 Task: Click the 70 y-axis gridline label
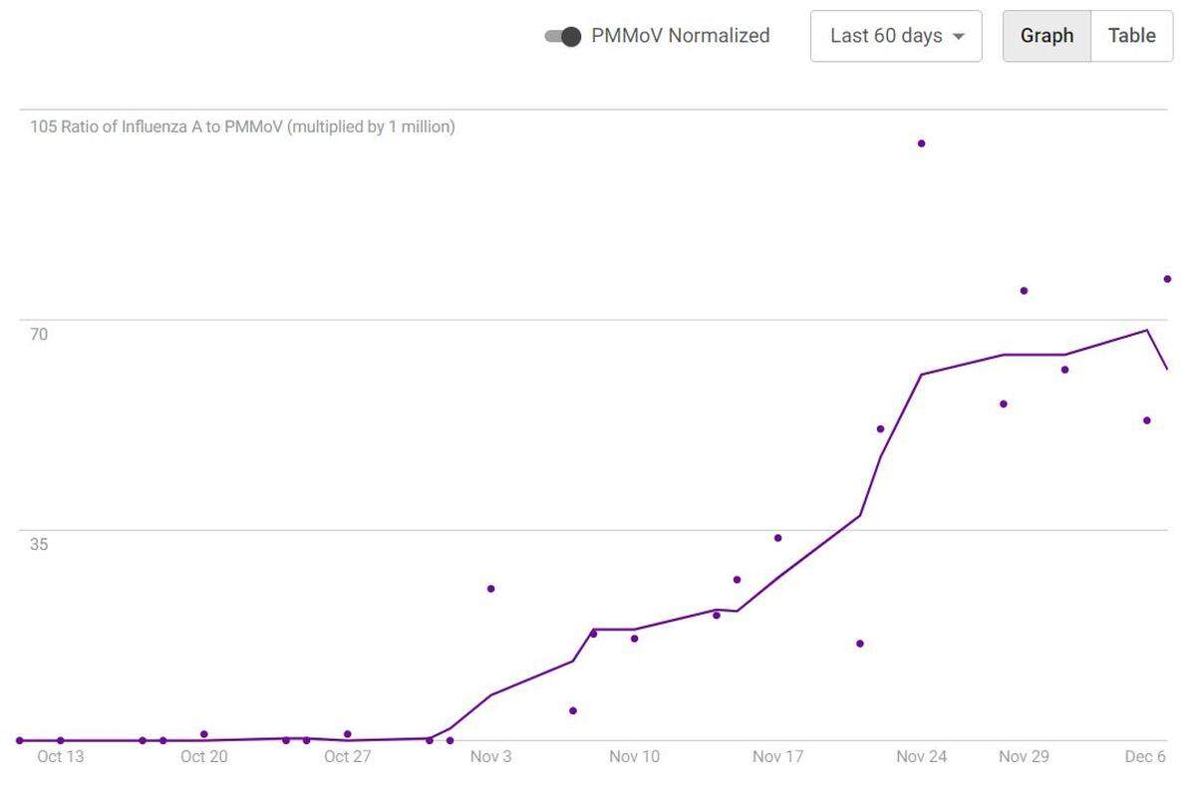pos(39,335)
